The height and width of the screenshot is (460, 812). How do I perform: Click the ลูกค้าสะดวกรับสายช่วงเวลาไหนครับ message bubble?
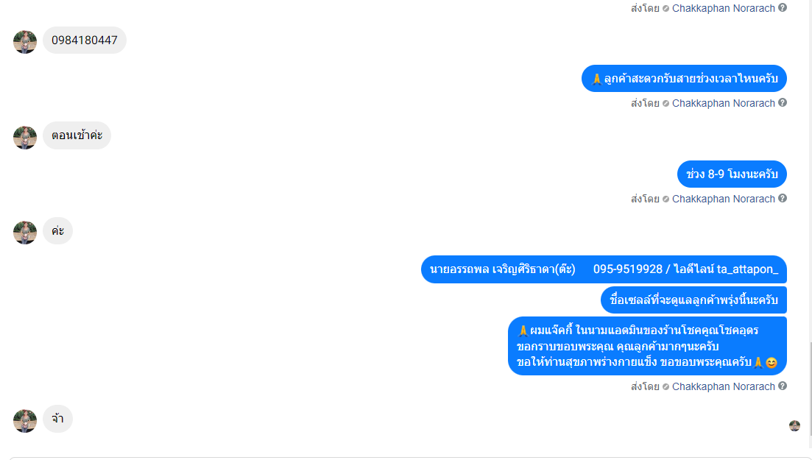tap(684, 79)
